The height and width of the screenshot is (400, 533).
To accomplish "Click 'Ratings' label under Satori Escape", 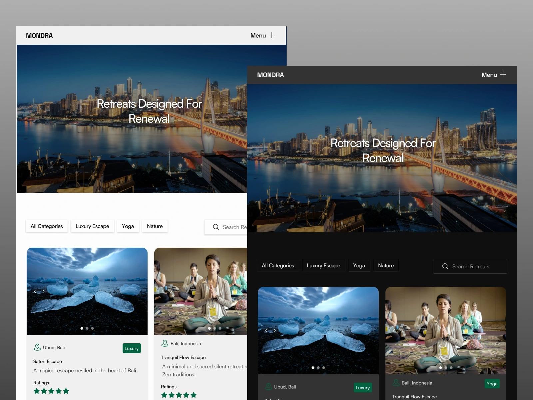I will pyautogui.click(x=41, y=383).
